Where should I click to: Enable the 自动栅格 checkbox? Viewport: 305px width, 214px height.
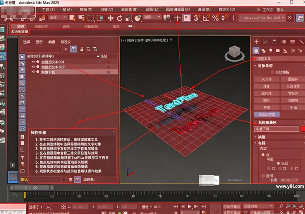[x=272, y=72]
